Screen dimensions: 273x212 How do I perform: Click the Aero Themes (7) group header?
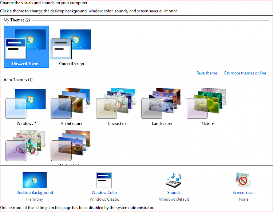pos(18,80)
